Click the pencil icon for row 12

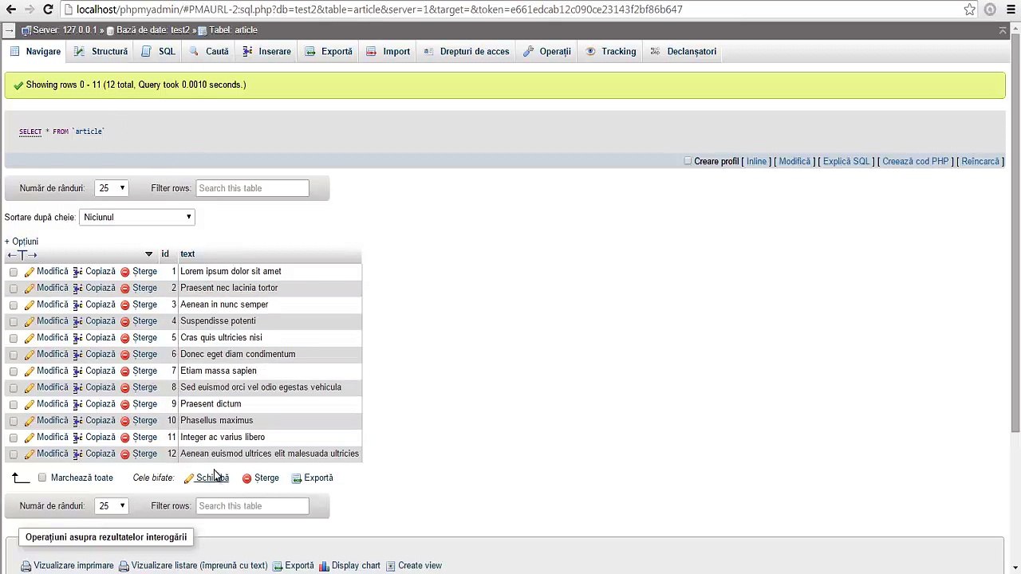[30, 454]
